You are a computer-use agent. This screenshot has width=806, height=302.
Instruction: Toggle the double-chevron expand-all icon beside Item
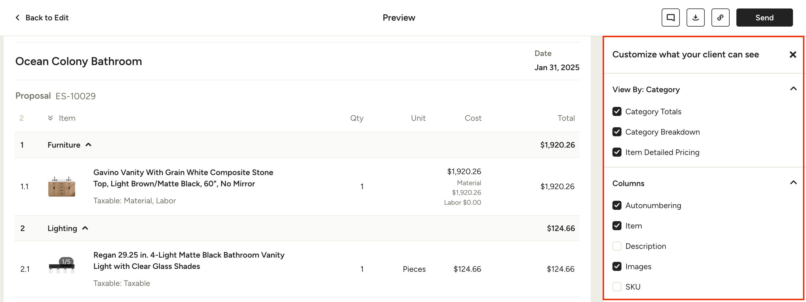pyautogui.click(x=50, y=118)
